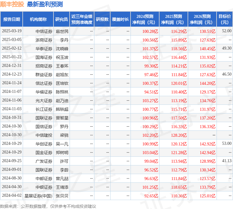Image resolution: width=233 pixels, height=209 pixels.
Task: Select institution 国海证券
Action: tap(44, 57)
